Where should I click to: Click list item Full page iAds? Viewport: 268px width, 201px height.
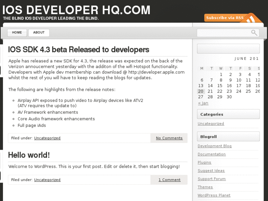(32, 125)
